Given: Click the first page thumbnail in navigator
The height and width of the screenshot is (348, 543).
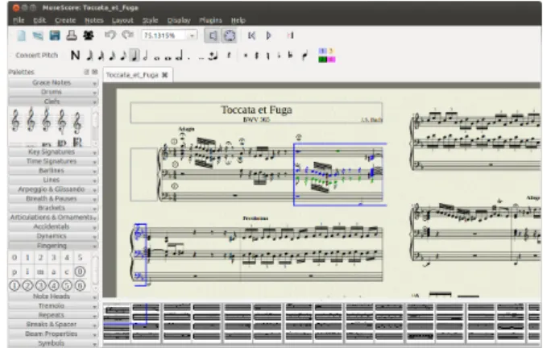Looking at the screenshot, I should 117,322.
